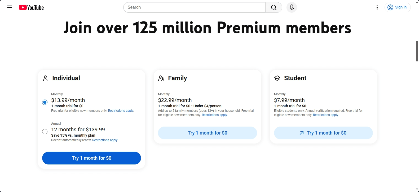Click Try 1 month for $0 under Individual
This screenshot has width=419, height=192.
(x=91, y=158)
